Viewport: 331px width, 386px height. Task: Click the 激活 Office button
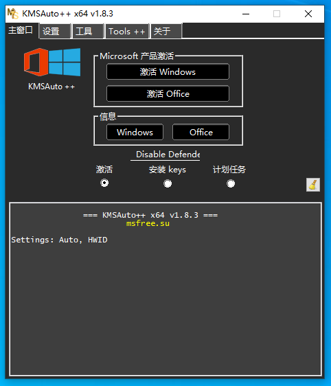(168, 93)
